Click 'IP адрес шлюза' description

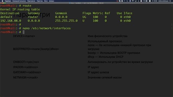pyautogui.click(x=98, y=72)
